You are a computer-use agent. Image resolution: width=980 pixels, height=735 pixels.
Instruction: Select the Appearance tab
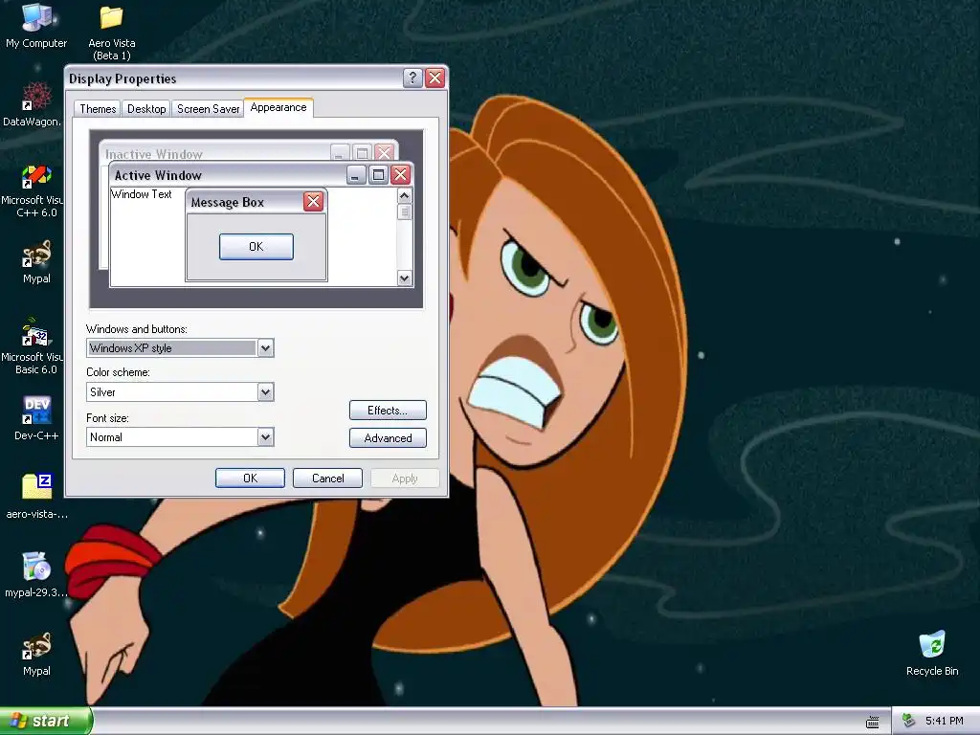tap(278, 107)
